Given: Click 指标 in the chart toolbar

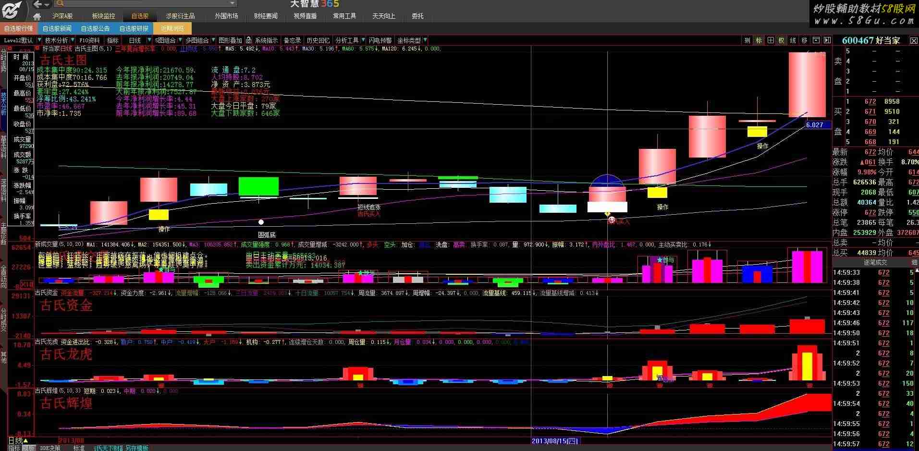Looking at the screenshot, I should (x=113, y=40).
